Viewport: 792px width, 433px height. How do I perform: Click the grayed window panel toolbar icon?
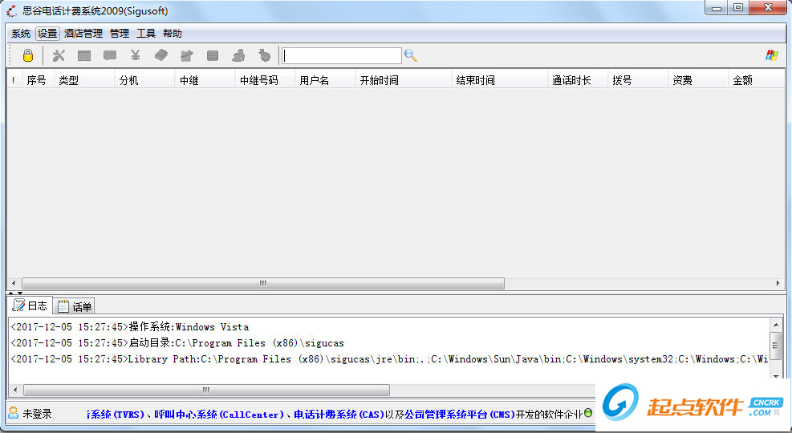pyautogui.click(x=84, y=55)
